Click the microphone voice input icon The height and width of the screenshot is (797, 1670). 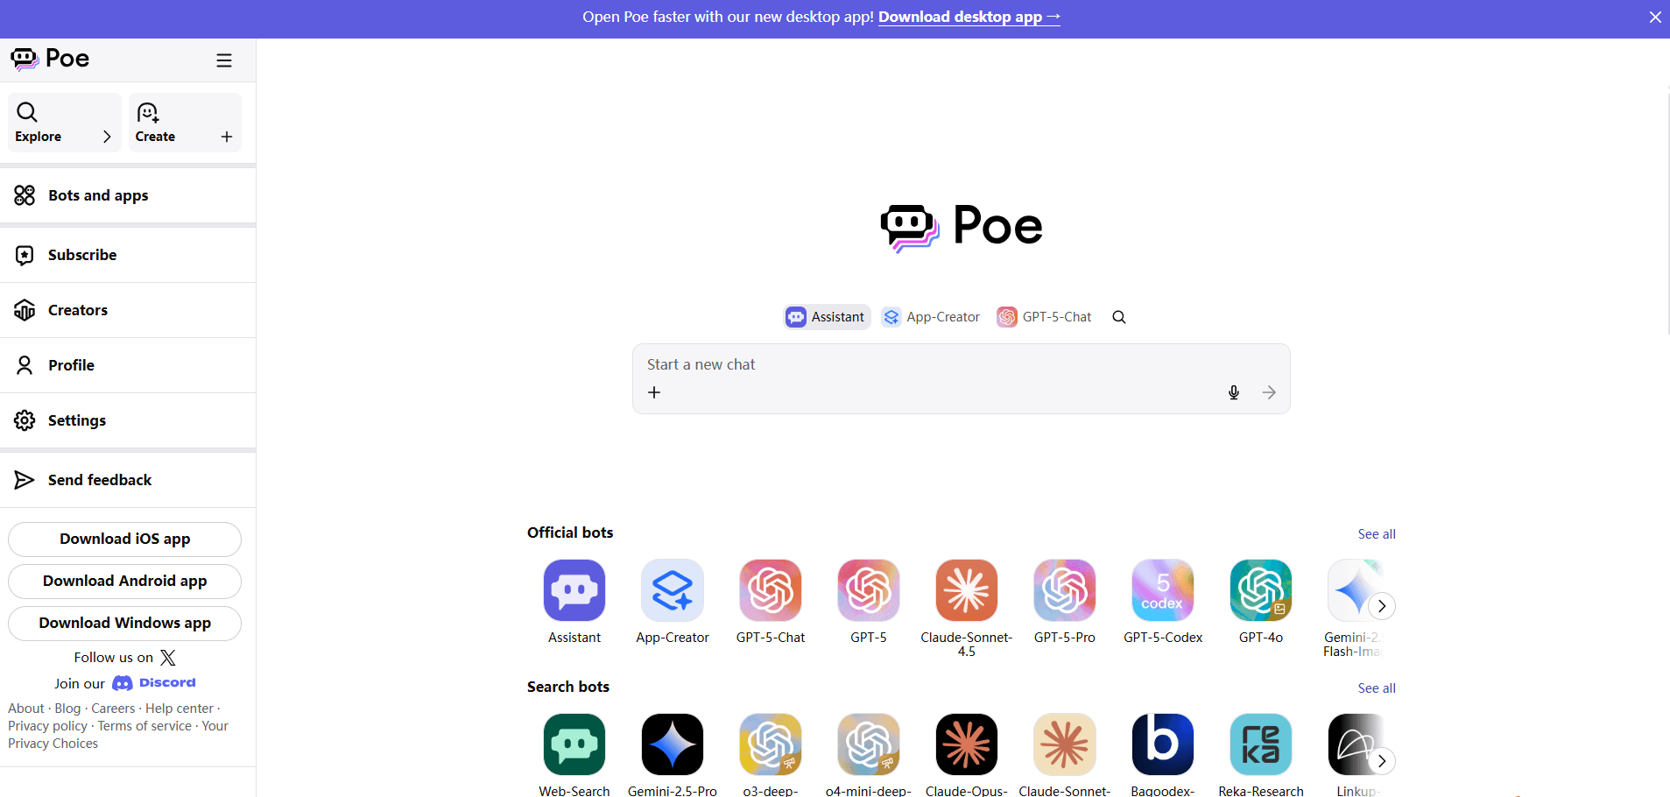(1233, 392)
